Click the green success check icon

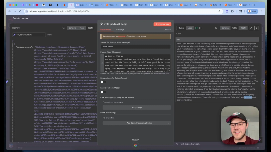coord(196,28)
